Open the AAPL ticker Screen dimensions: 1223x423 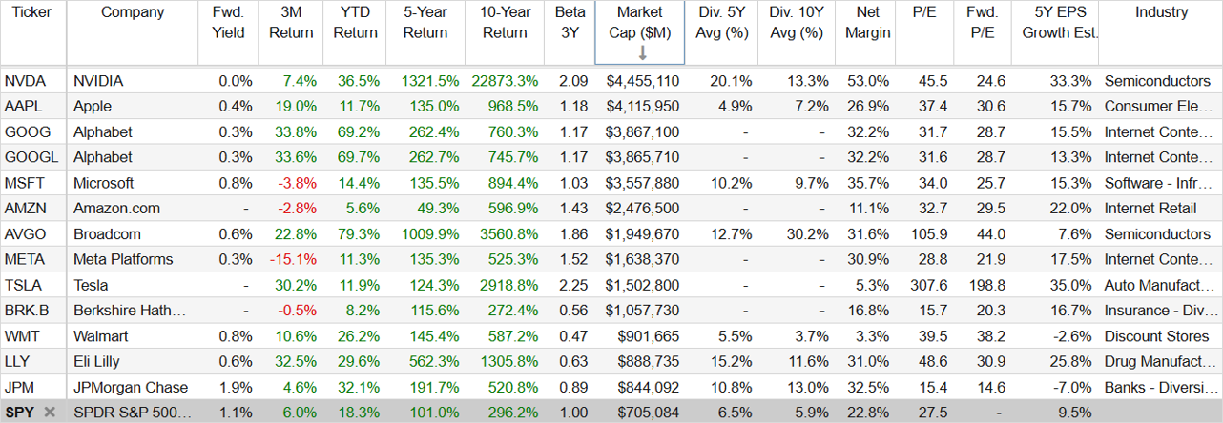pos(23,106)
